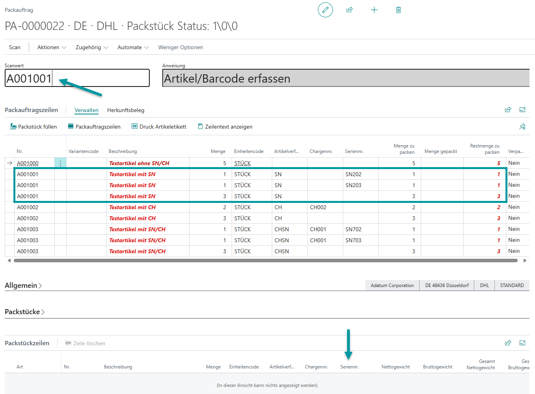Share the Packstückzeilen list
The width and height of the screenshot is (535, 394).
pos(508,343)
